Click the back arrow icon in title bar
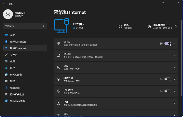The width and height of the screenshot is (183, 117). pyautogui.click(x=4, y=4)
